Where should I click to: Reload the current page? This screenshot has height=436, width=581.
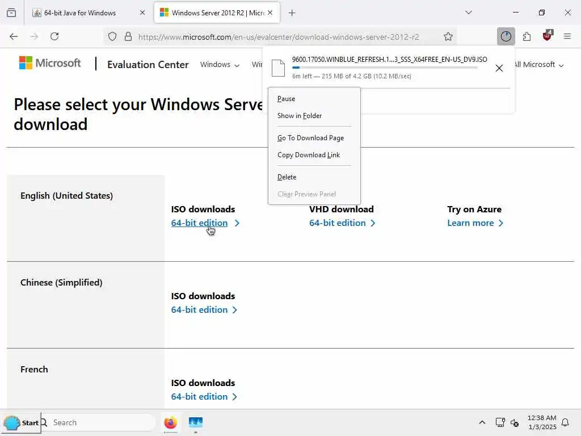point(54,36)
